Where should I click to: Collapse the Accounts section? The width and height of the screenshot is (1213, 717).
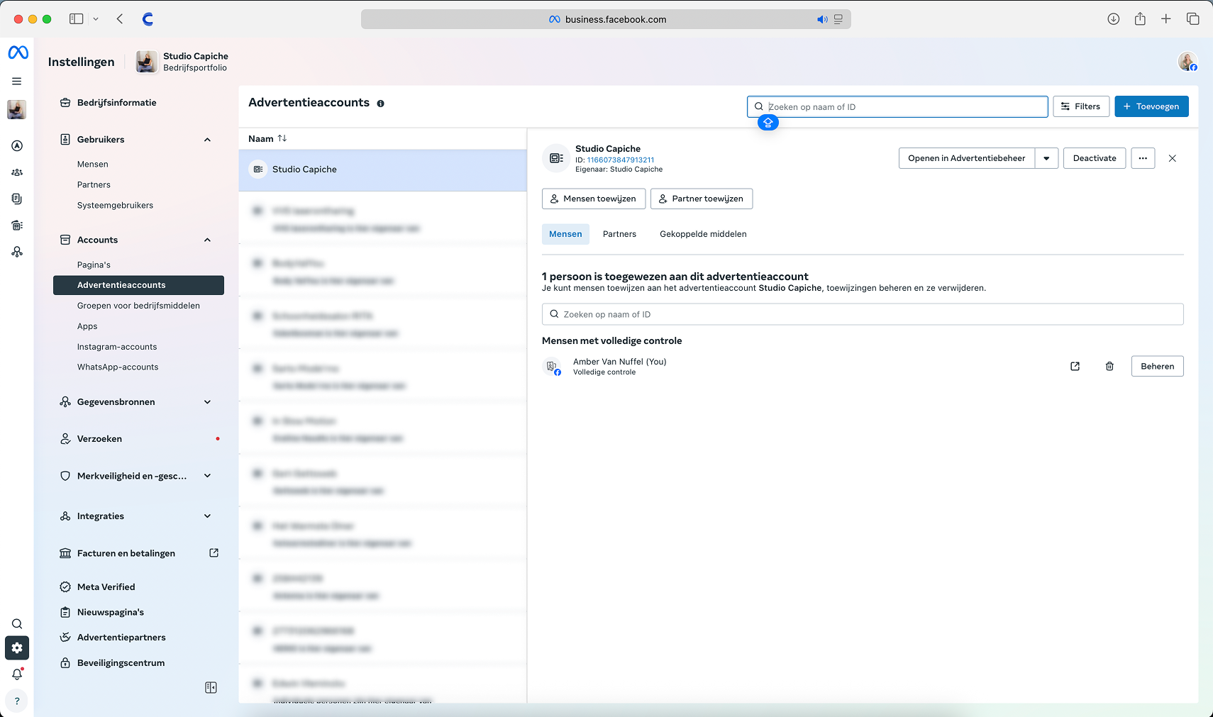point(207,240)
